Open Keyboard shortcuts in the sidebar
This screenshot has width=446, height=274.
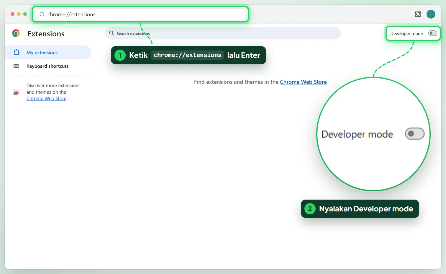tap(48, 66)
